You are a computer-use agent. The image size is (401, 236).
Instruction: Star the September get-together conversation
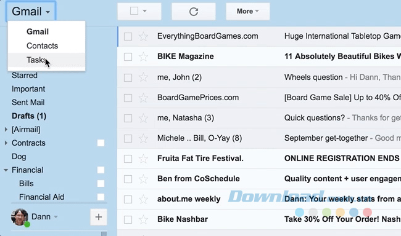click(143, 138)
